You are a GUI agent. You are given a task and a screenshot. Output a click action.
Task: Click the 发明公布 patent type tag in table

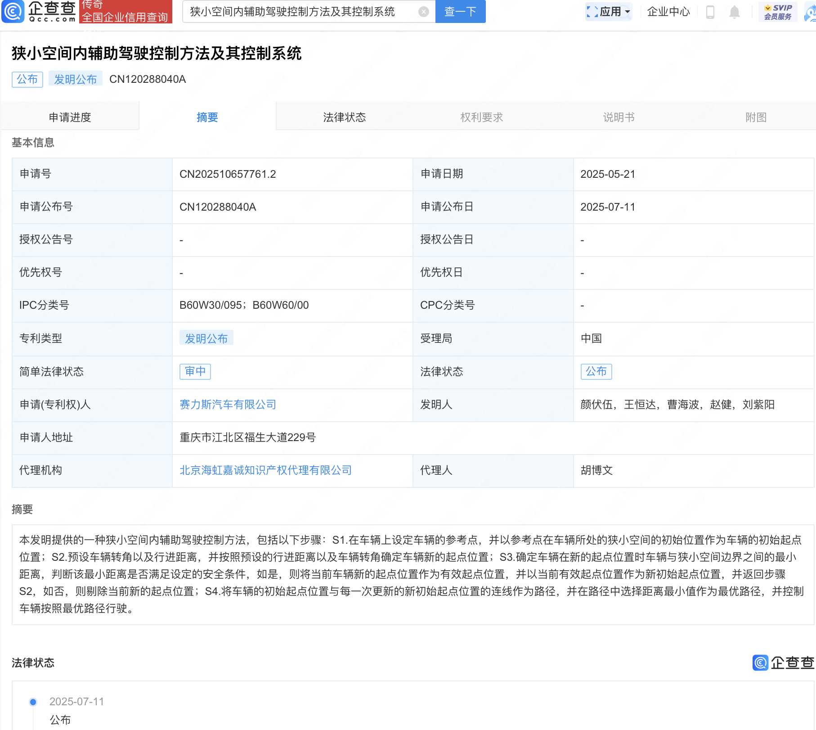206,338
